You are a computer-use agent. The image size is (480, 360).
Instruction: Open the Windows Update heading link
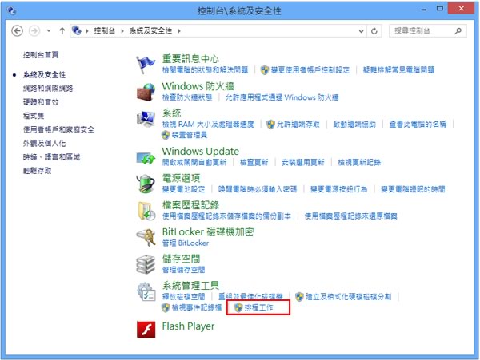[201, 151]
